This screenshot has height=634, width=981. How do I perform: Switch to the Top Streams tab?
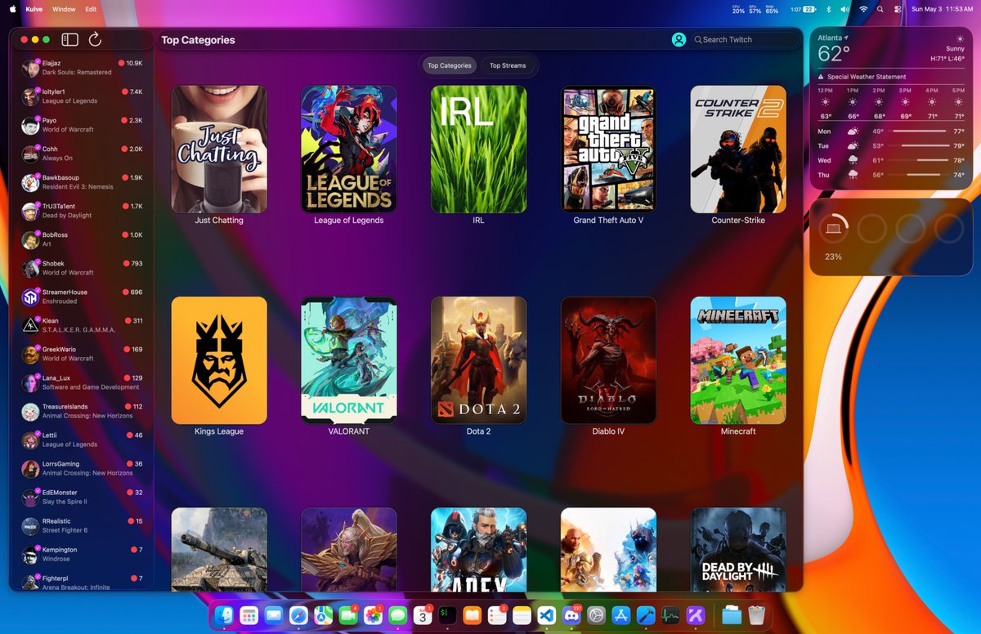point(508,65)
